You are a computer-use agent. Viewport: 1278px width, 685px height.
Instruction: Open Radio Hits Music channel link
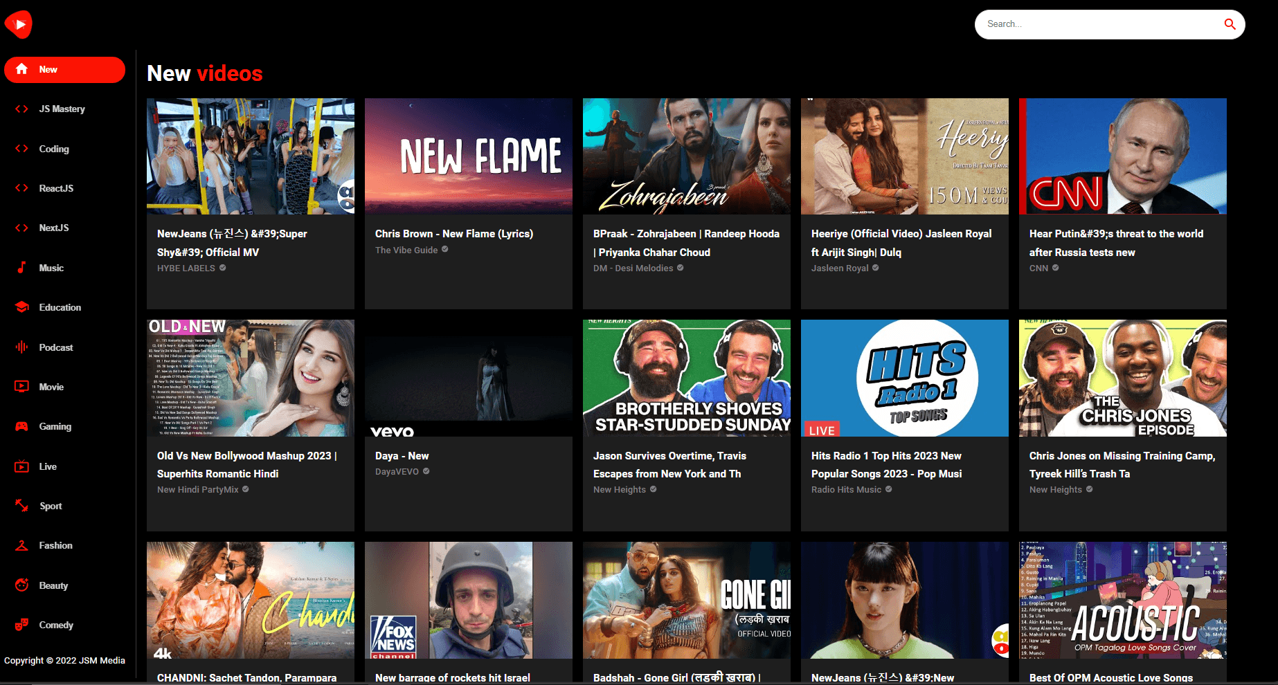(846, 490)
